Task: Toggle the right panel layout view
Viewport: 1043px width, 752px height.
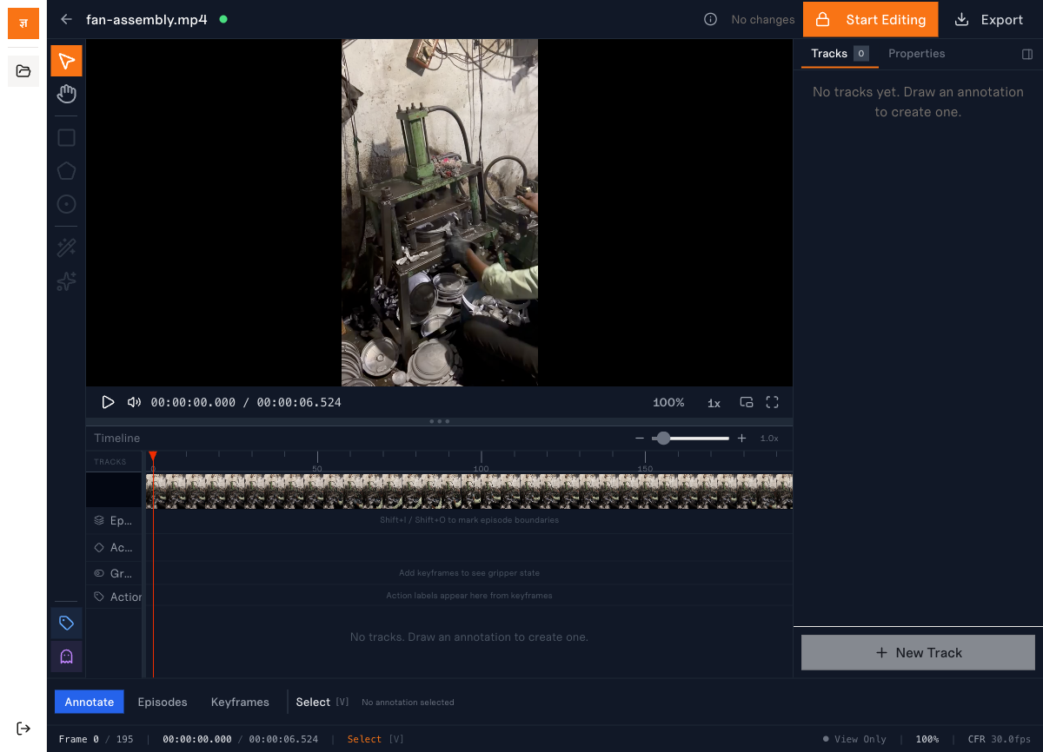Action: click(1027, 54)
